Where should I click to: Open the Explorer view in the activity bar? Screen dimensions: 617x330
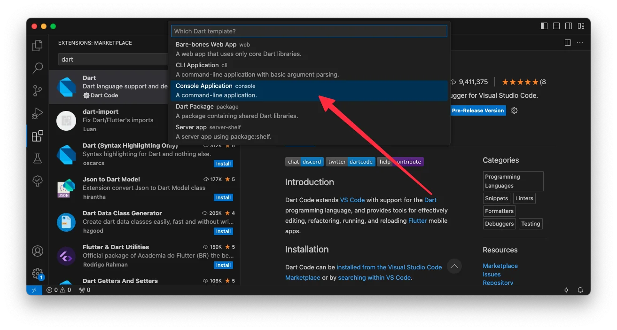(x=38, y=46)
